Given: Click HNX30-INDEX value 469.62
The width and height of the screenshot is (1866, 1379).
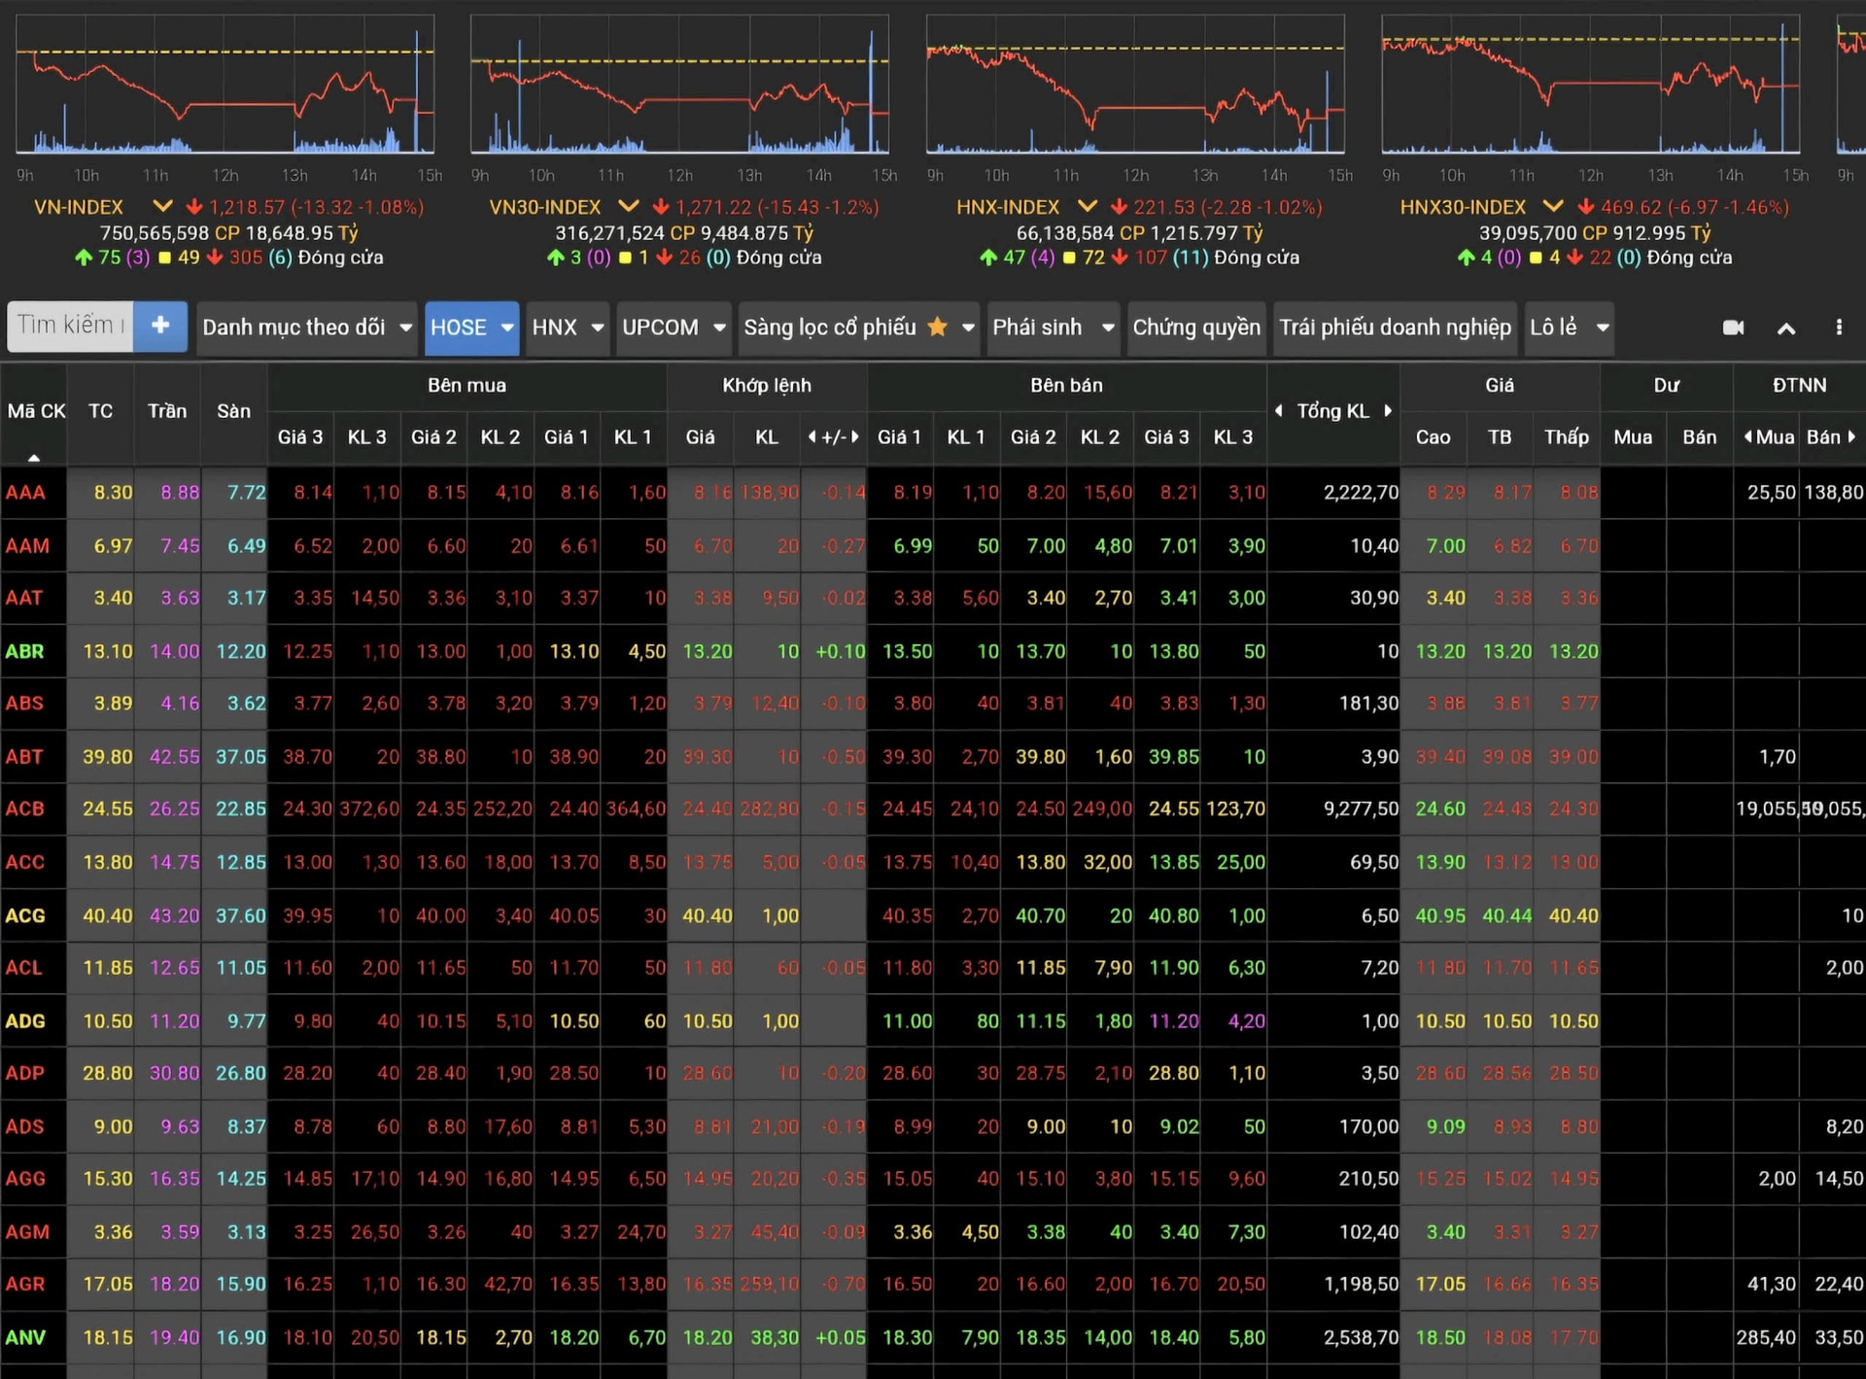Looking at the screenshot, I should (x=1632, y=207).
